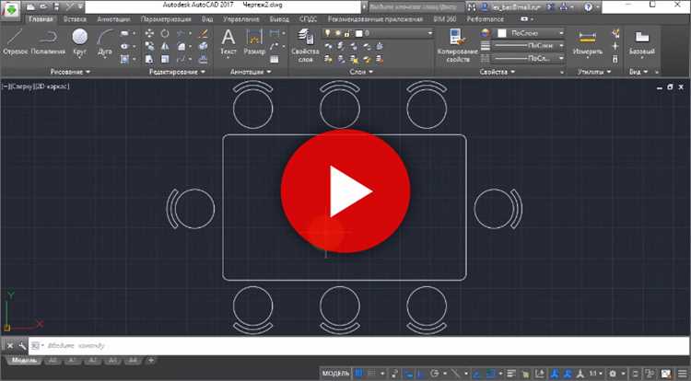
Task: Select the Отрезок line tool
Action: (16, 41)
